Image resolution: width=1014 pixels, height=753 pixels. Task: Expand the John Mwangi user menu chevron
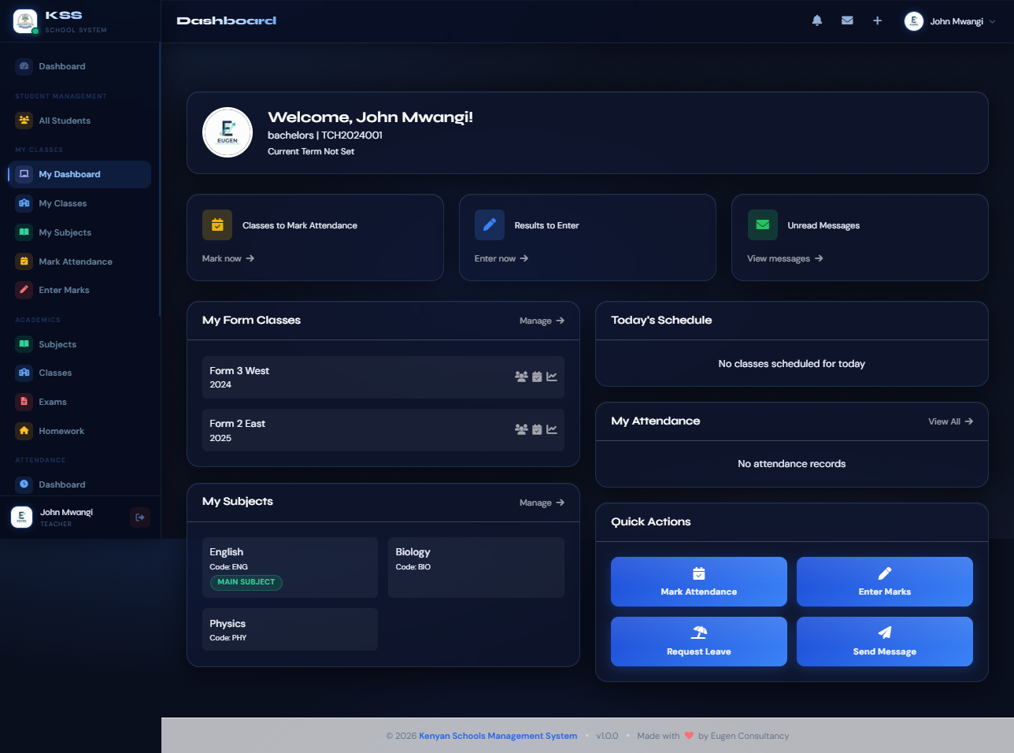tap(992, 22)
